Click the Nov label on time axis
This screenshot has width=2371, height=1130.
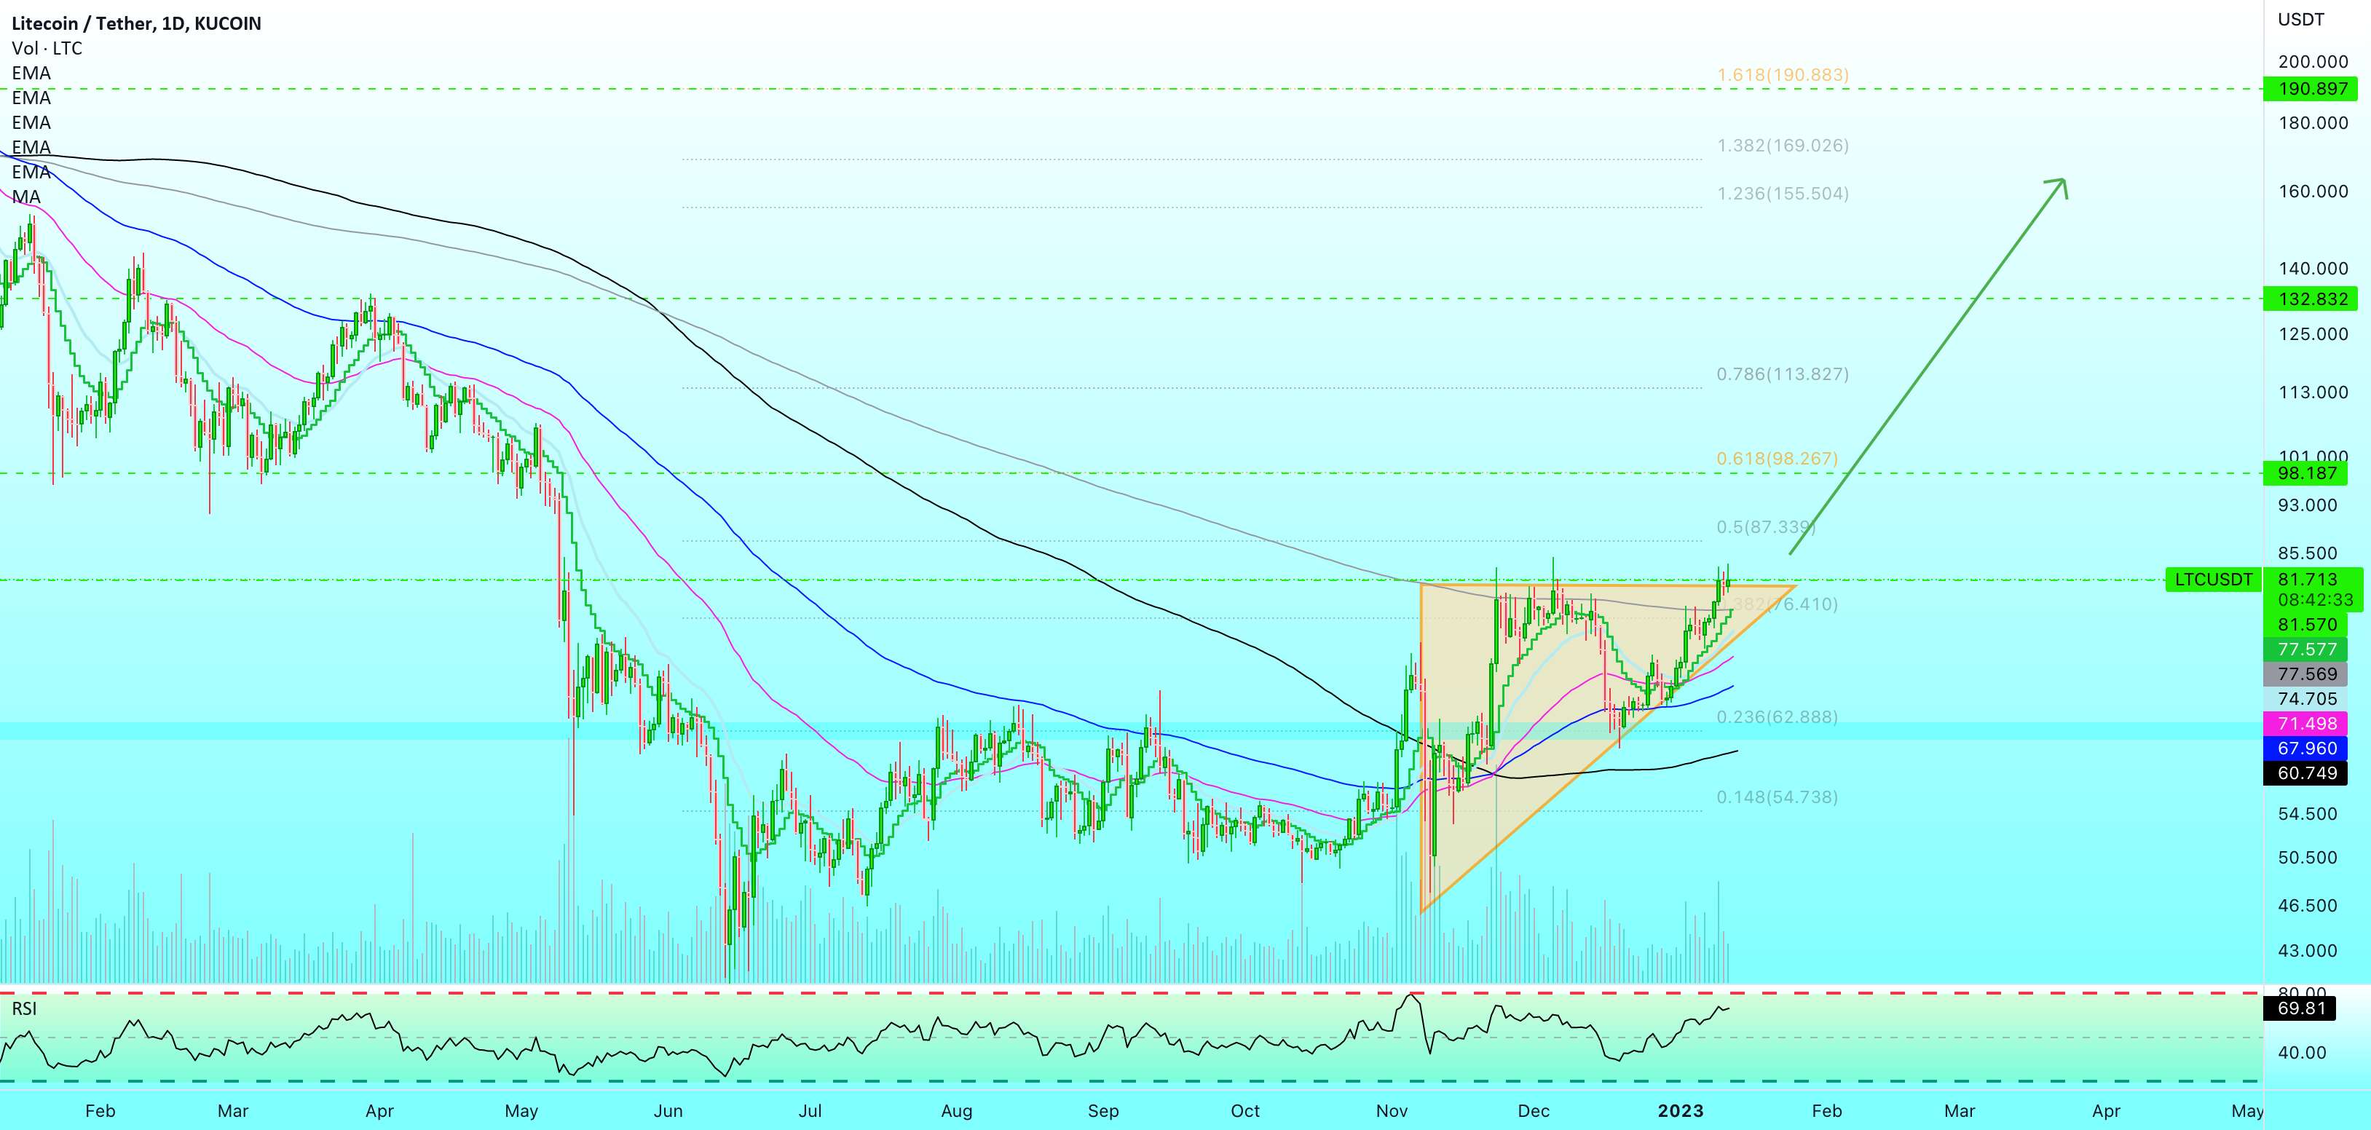1391,1110
